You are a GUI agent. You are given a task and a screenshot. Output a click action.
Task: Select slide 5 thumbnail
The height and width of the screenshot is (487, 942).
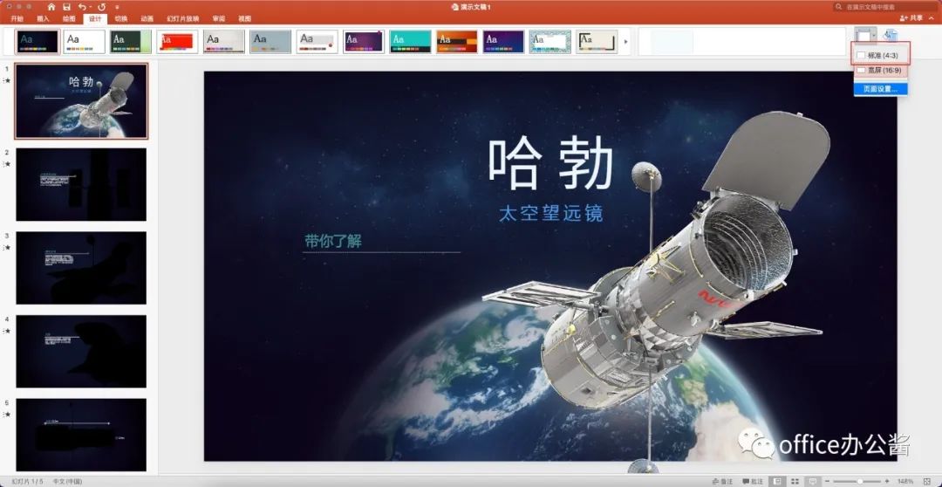81,435
